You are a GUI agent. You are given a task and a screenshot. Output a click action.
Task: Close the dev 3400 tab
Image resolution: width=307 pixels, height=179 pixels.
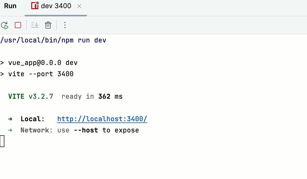click(79, 6)
